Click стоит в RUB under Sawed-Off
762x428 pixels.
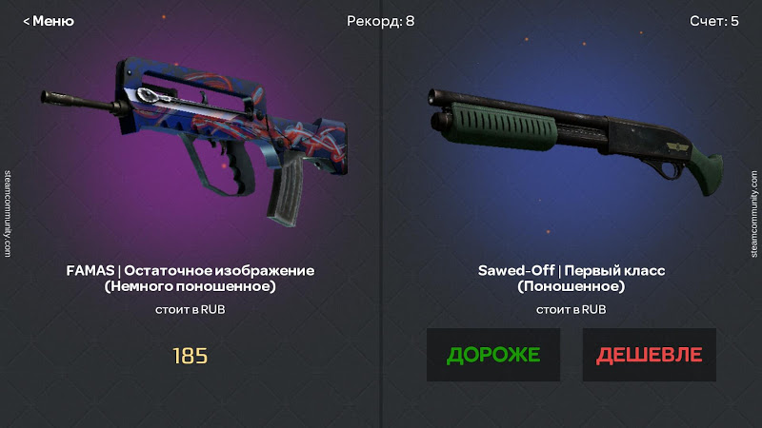point(571,310)
